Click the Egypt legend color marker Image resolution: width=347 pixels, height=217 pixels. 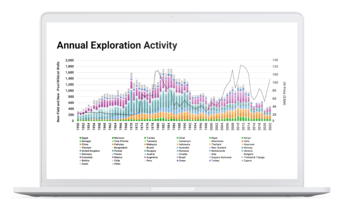80,137
